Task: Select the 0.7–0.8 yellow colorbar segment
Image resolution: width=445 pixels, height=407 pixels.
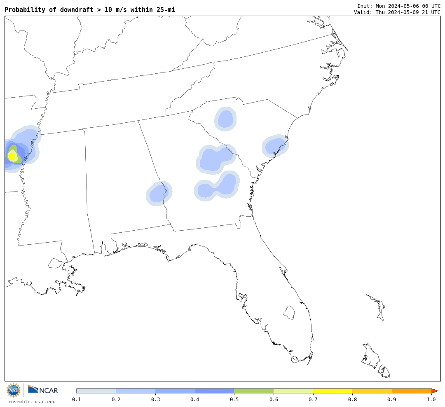Action: 333,391
